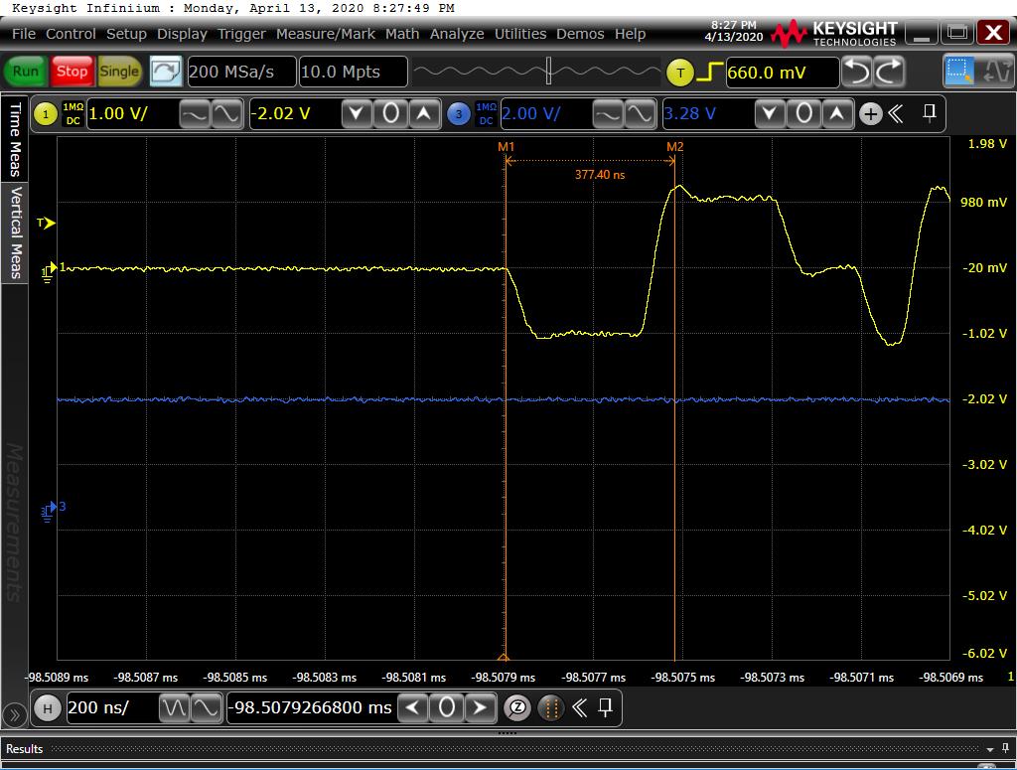This screenshot has width=1017, height=770.
Task: Click the add channel plus icon
Action: pos(871,114)
